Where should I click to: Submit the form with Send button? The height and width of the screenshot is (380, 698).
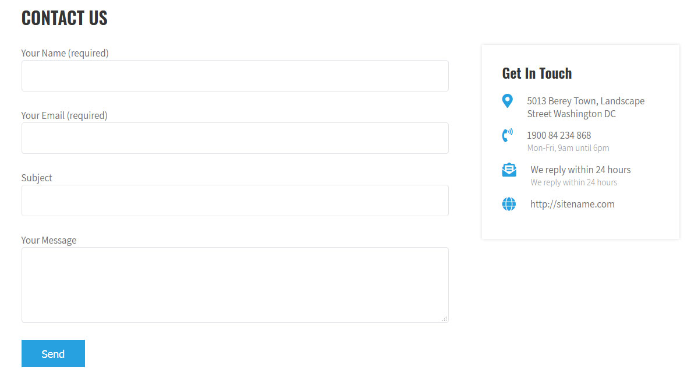click(x=53, y=354)
